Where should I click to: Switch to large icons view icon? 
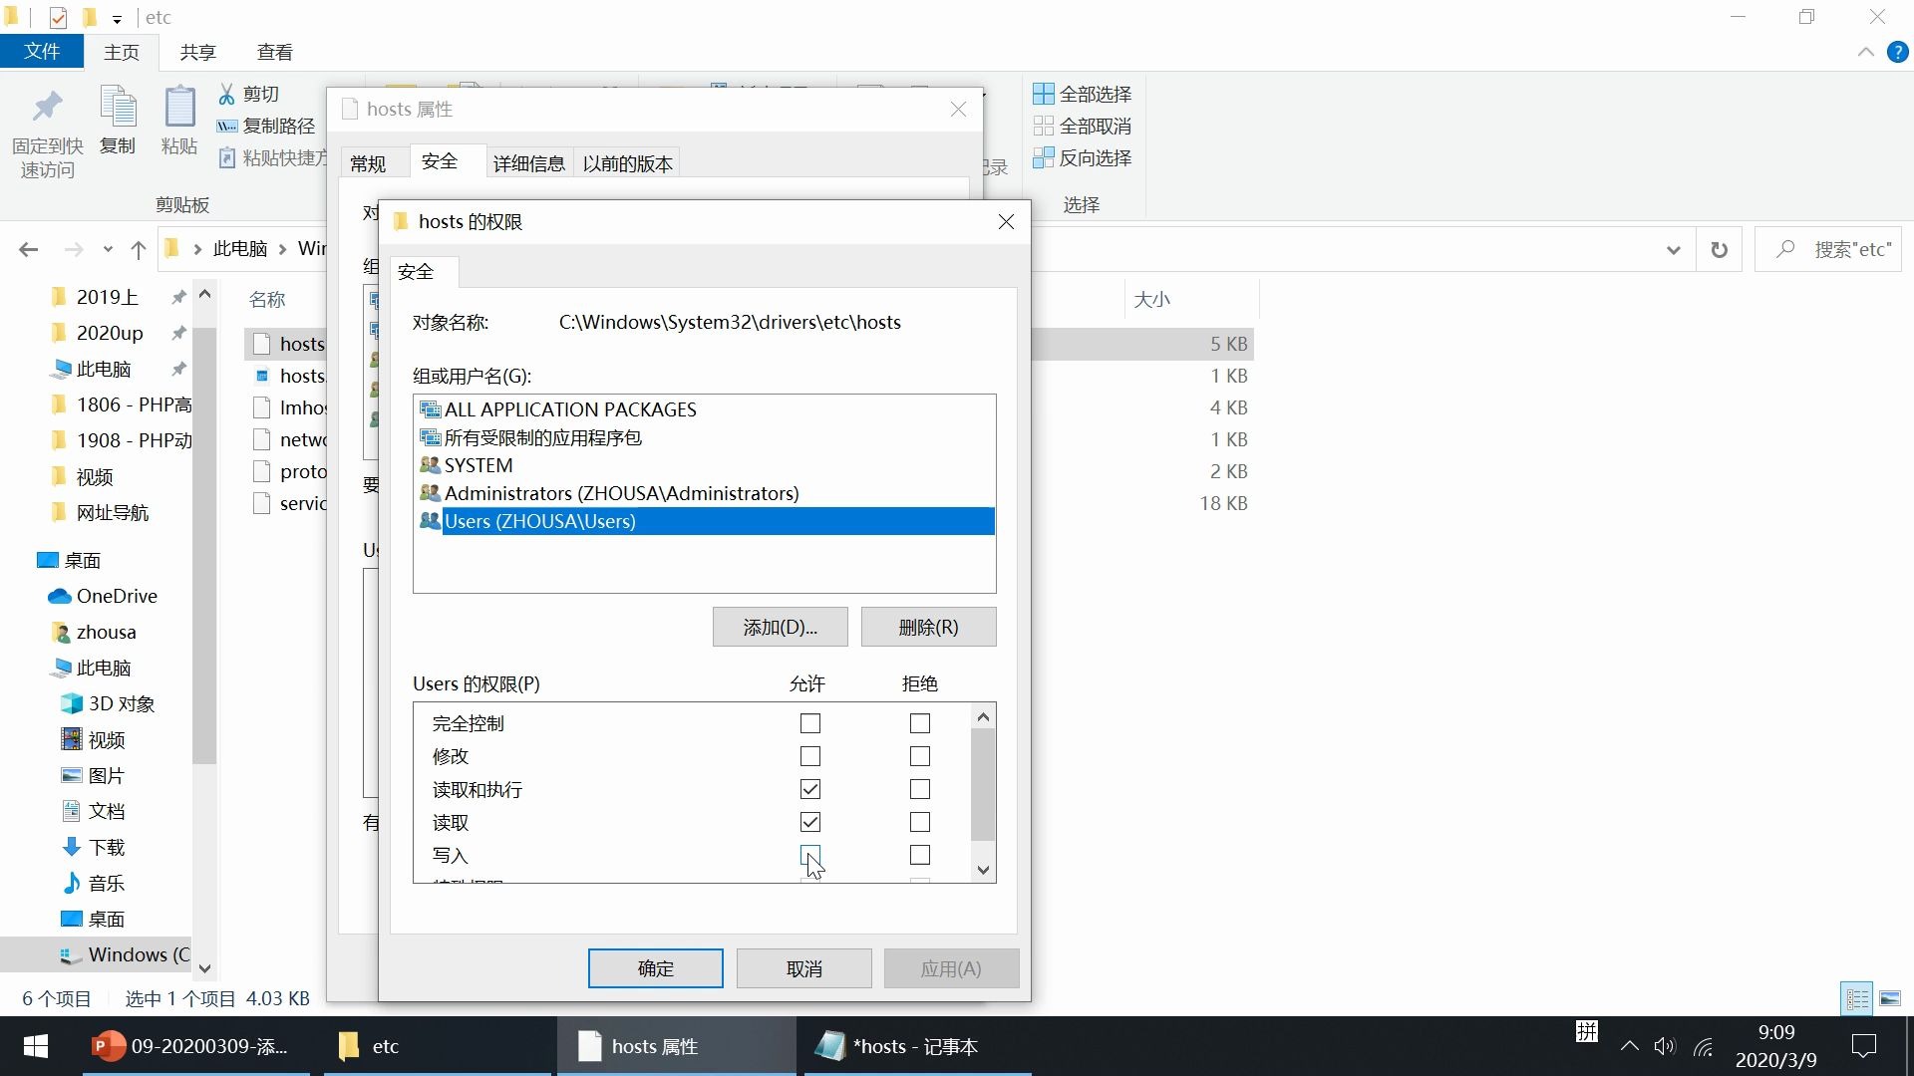pyautogui.click(x=1890, y=998)
